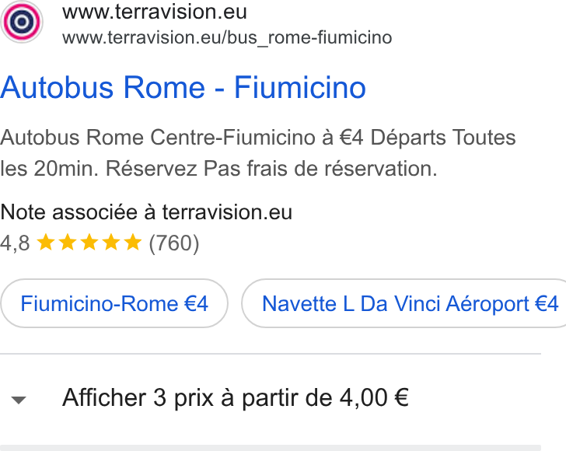Click the Terravision circular logo favicon
The image size is (566, 451).
(x=22, y=22)
